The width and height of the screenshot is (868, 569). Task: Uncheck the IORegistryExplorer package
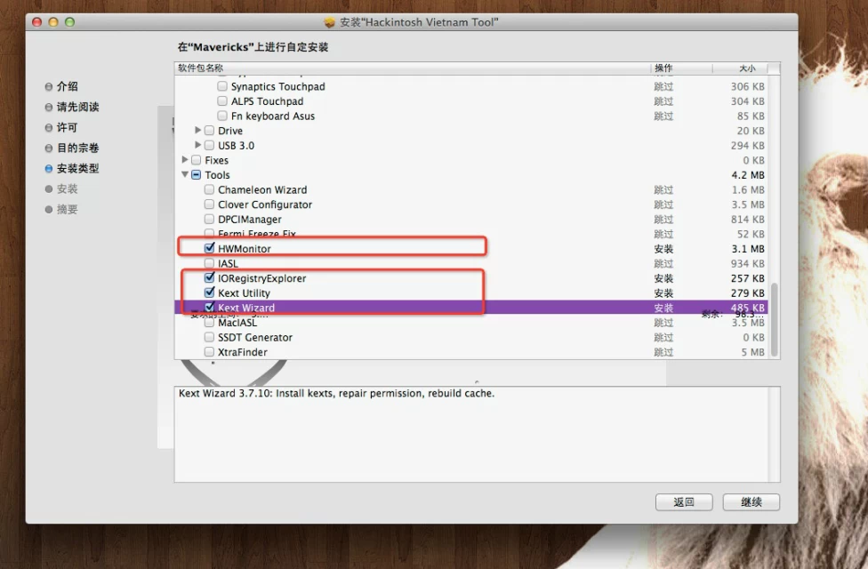click(210, 278)
